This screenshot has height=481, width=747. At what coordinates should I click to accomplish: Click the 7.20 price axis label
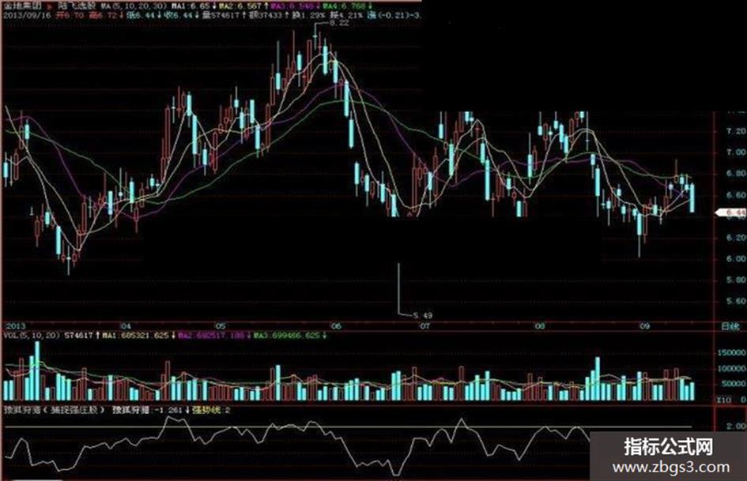point(736,130)
